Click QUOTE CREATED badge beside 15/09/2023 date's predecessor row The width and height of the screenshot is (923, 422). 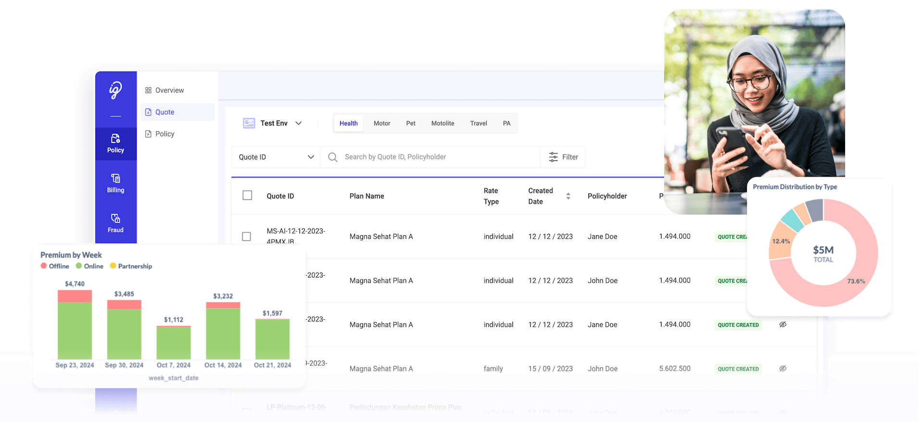click(738, 325)
